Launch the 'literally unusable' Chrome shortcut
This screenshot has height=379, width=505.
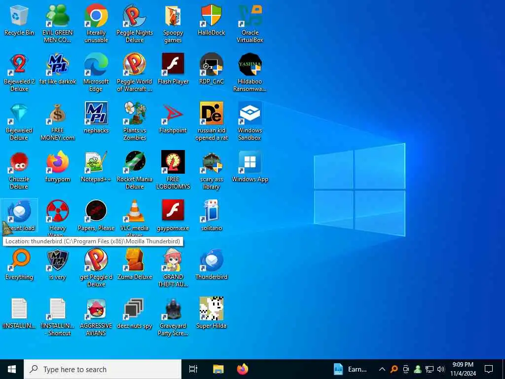pos(96,23)
